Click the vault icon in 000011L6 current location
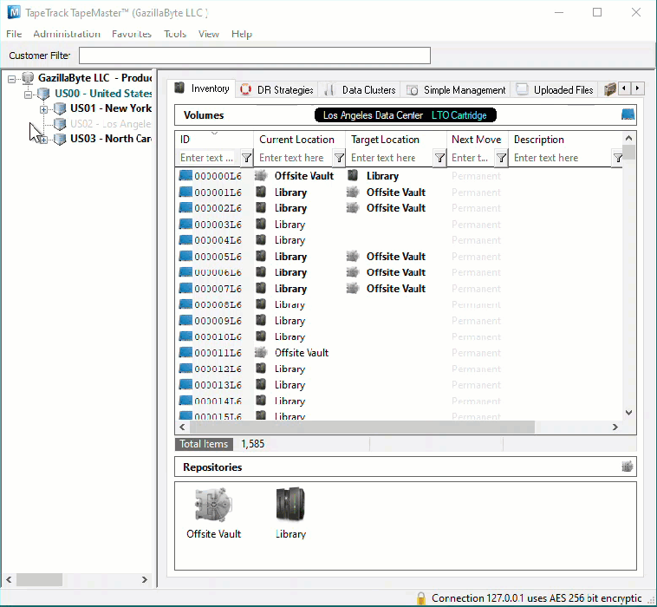Image resolution: width=657 pixels, height=607 pixels. coord(261,353)
